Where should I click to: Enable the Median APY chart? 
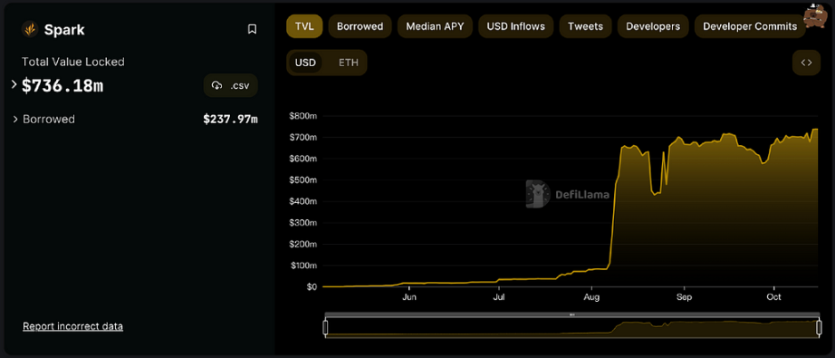coord(435,26)
